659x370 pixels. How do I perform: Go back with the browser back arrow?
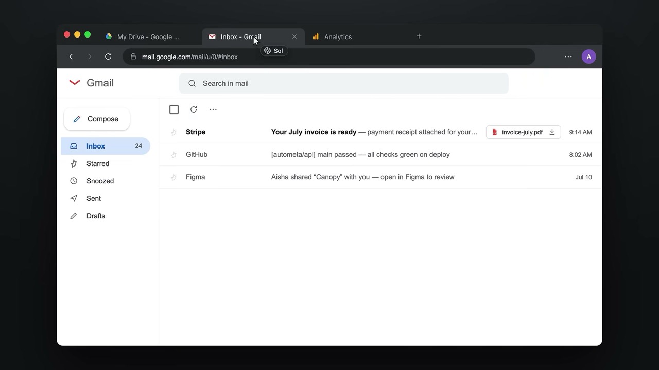71,57
